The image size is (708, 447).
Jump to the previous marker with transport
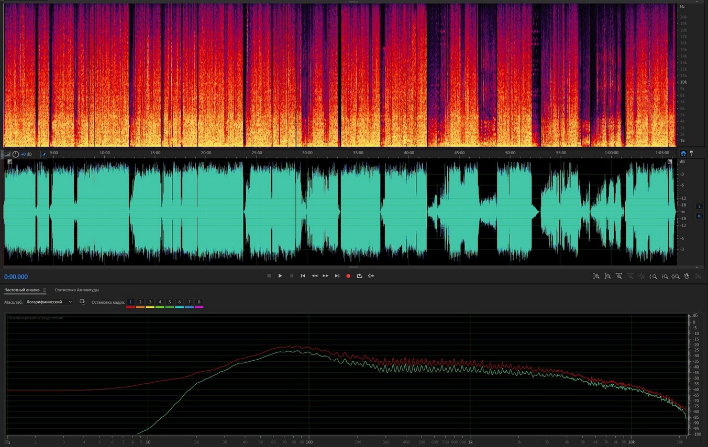point(303,276)
